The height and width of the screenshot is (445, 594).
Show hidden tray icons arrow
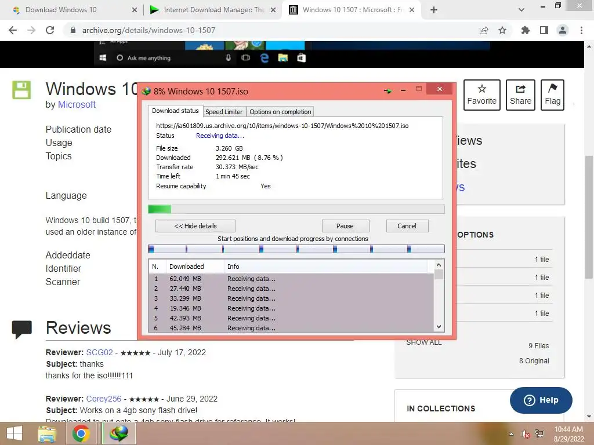click(x=511, y=434)
